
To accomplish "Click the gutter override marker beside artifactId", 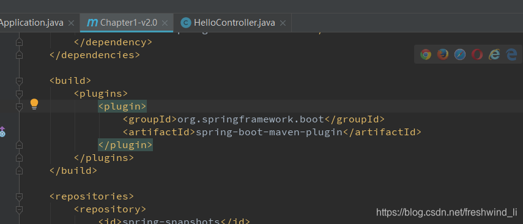I will 2,132.
